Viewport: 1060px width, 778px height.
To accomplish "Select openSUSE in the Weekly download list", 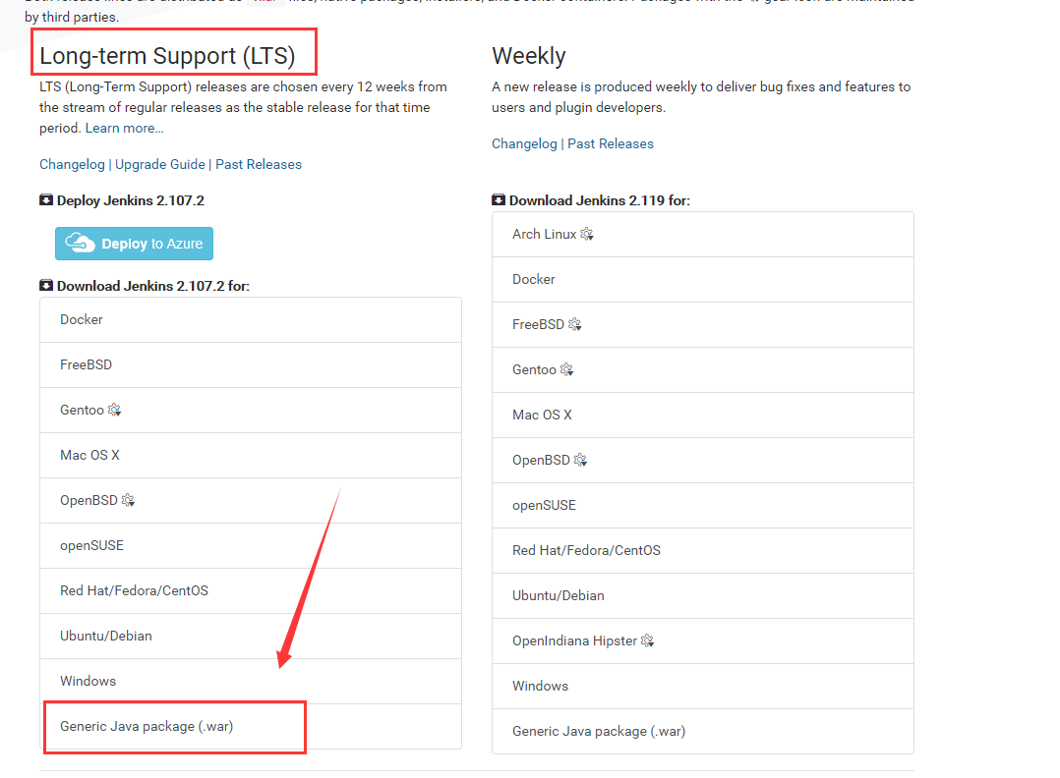I will coord(703,506).
